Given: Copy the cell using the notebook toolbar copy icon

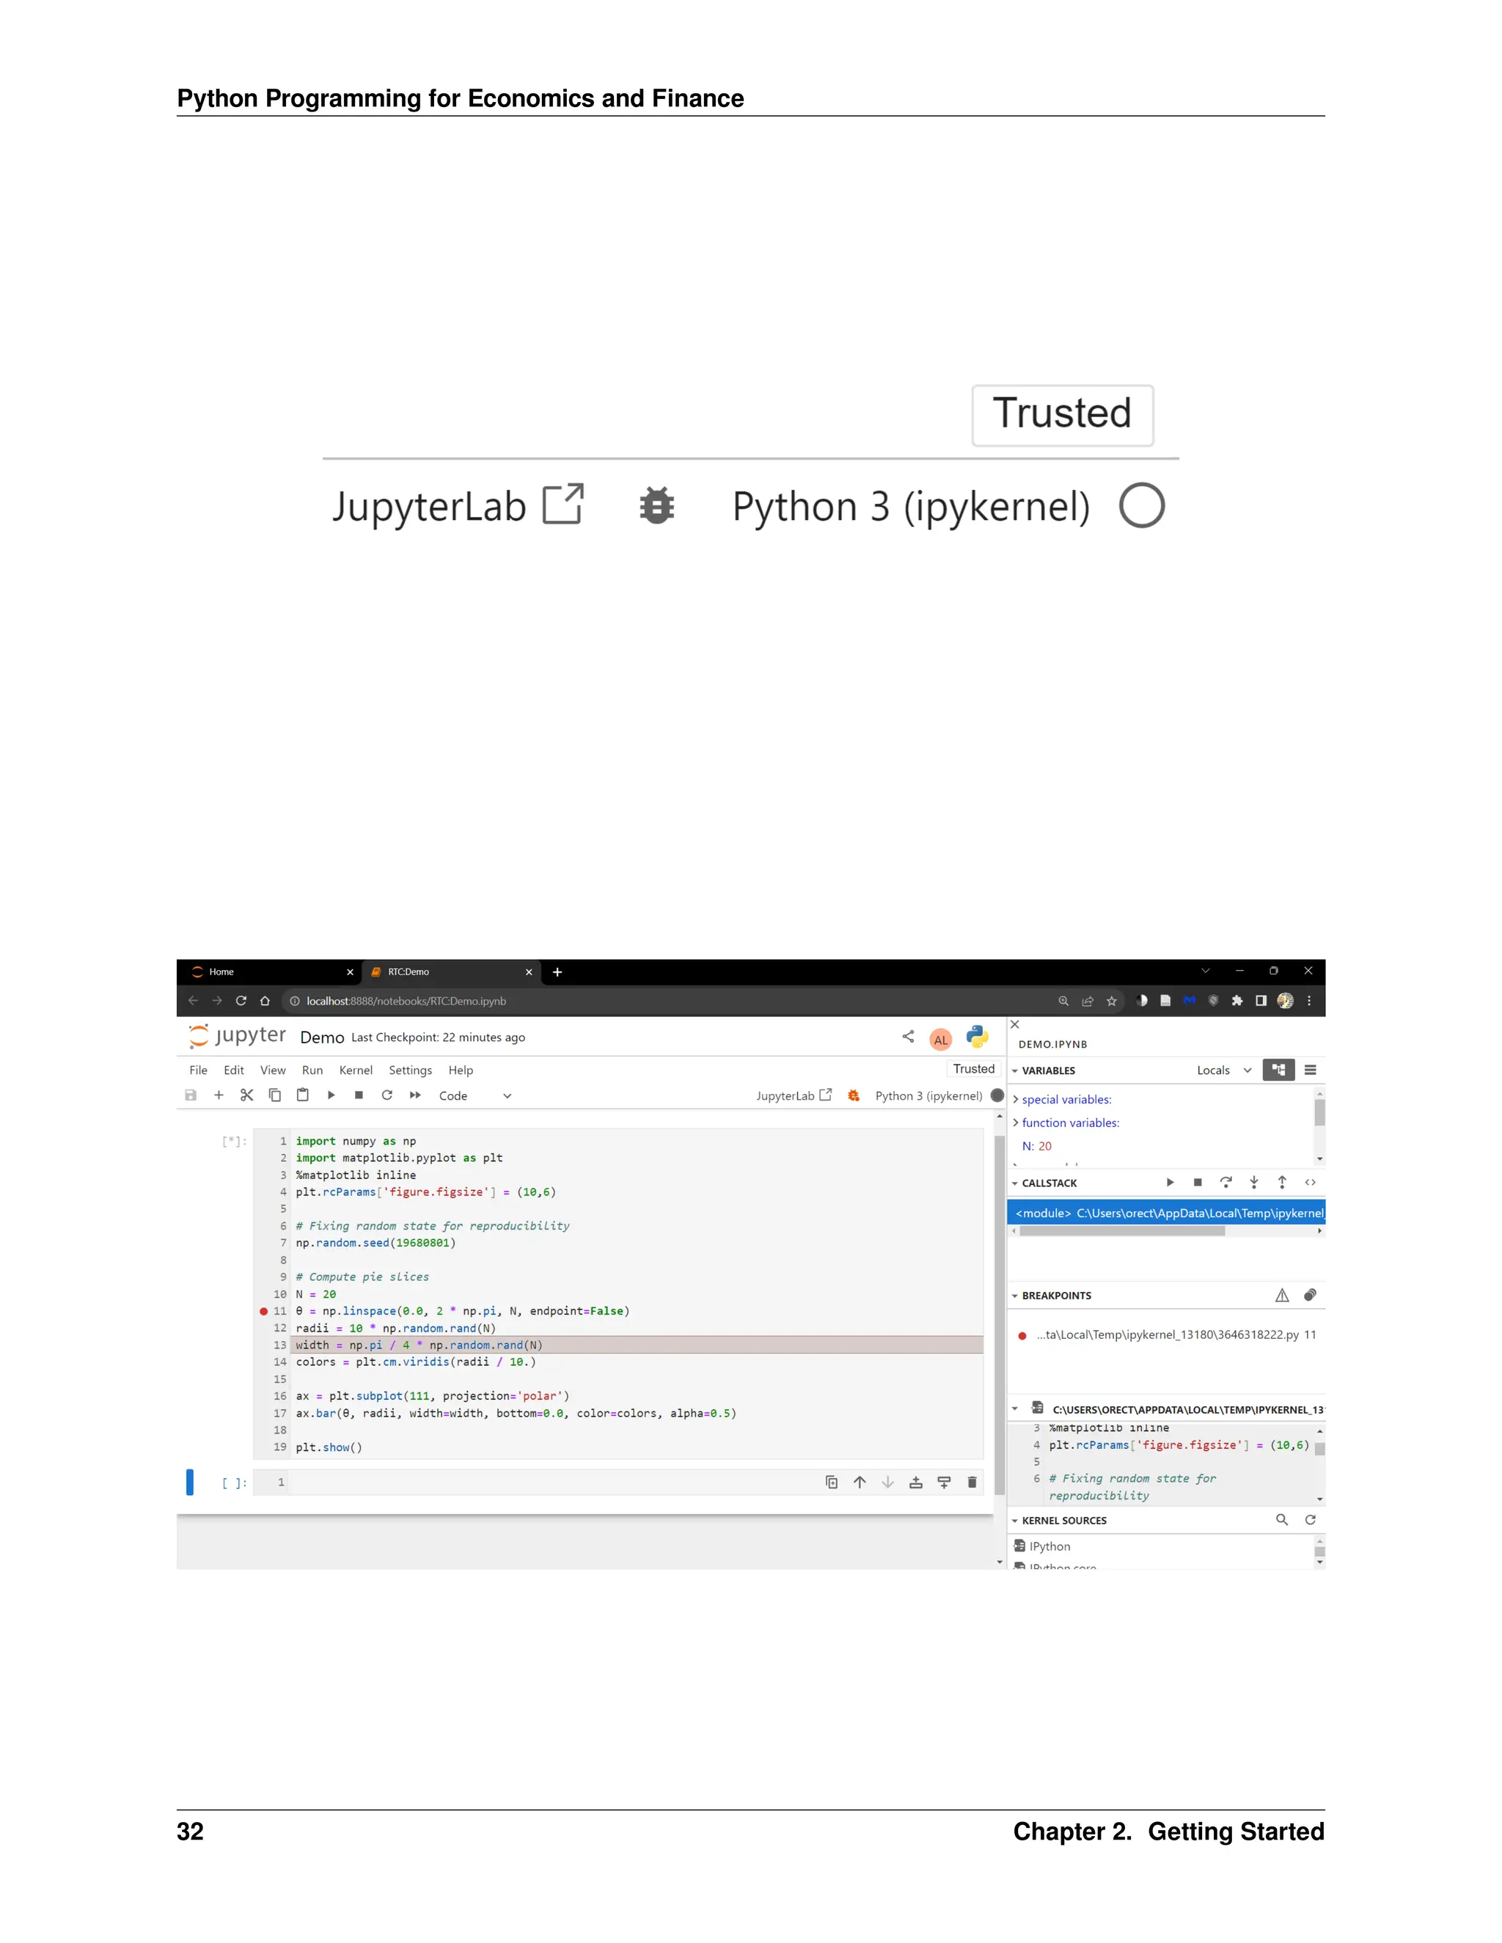Looking at the screenshot, I should 275,1095.
